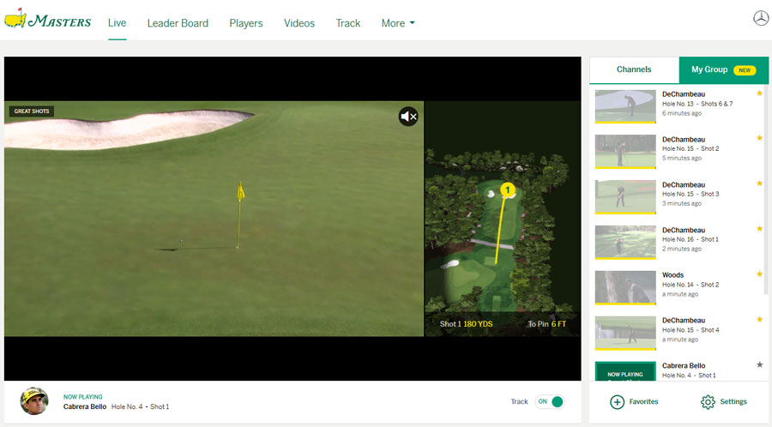Play DeChambeau Hole No. 16 Shot 1 thumbnail
The width and height of the screenshot is (772, 427).
(x=625, y=242)
